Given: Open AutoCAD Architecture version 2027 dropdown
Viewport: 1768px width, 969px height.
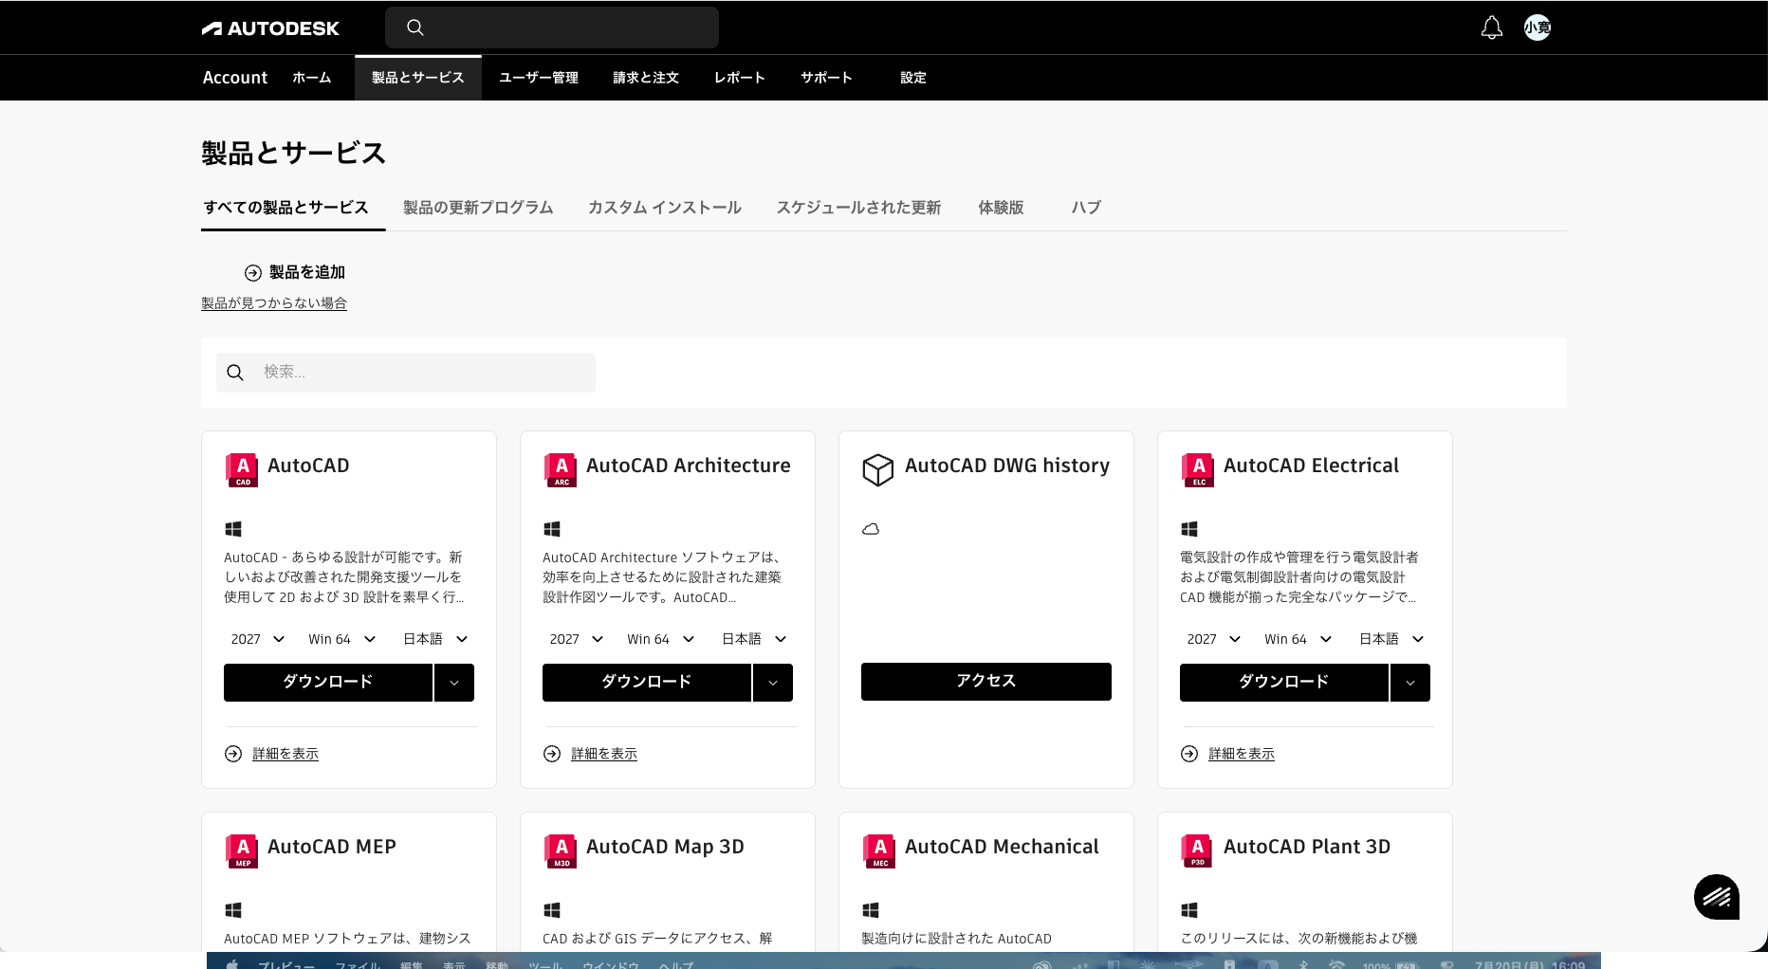Looking at the screenshot, I should [577, 639].
